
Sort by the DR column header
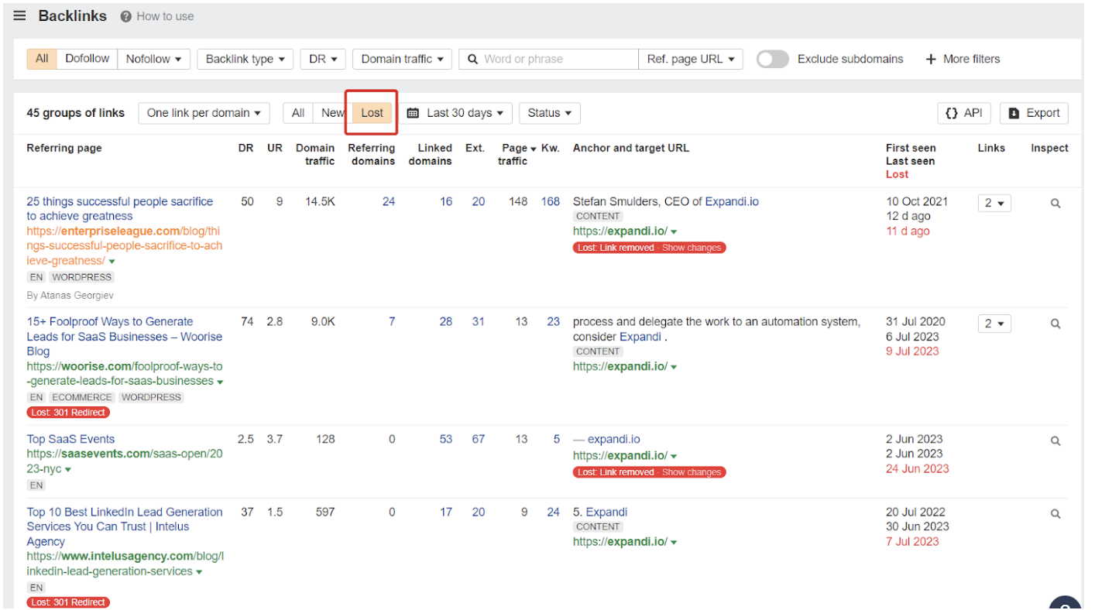click(x=245, y=148)
